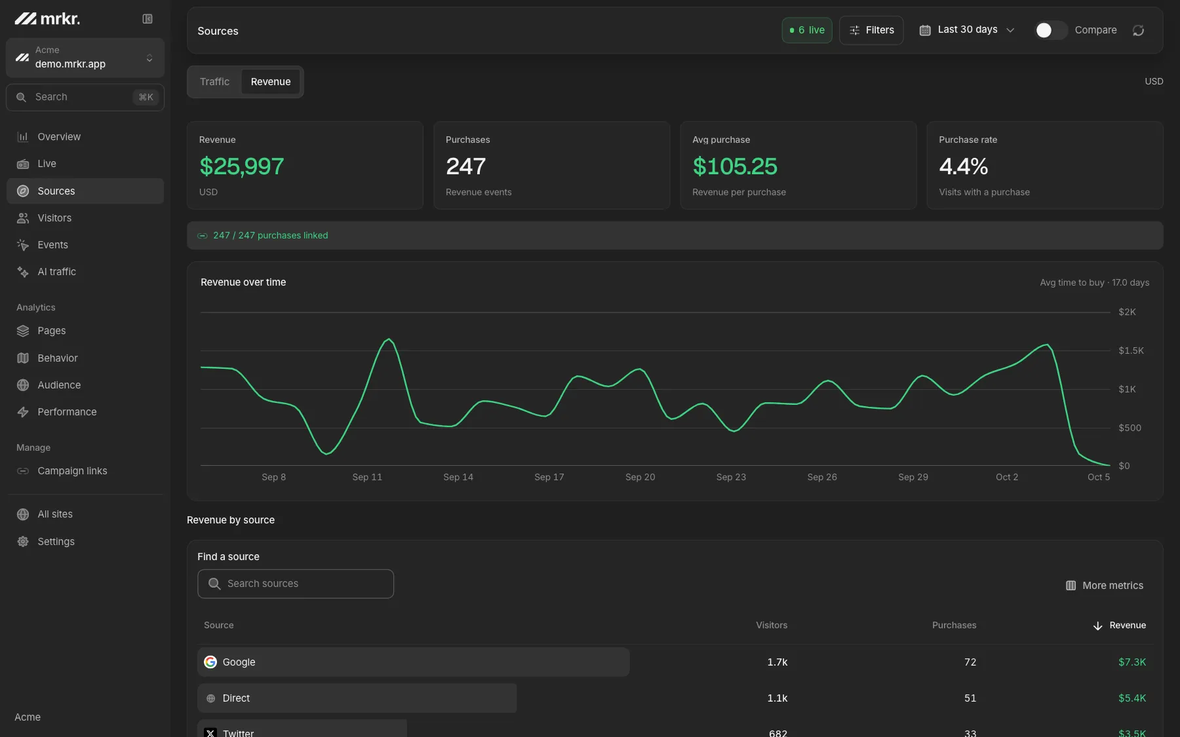Click the Revenue $25,997 card
This screenshot has height=737, width=1180.
coord(305,165)
